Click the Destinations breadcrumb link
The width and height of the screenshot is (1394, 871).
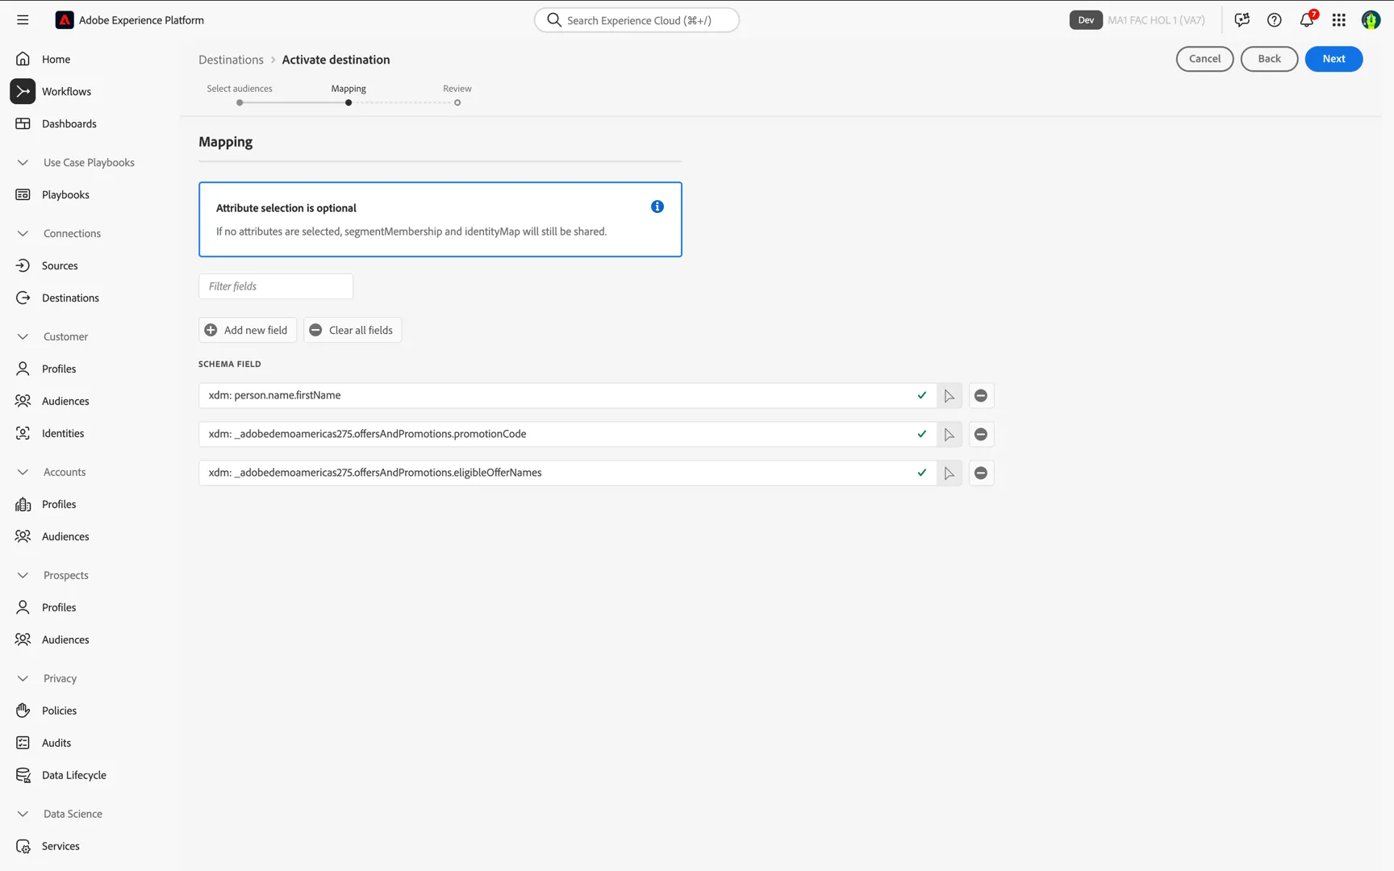point(231,60)
